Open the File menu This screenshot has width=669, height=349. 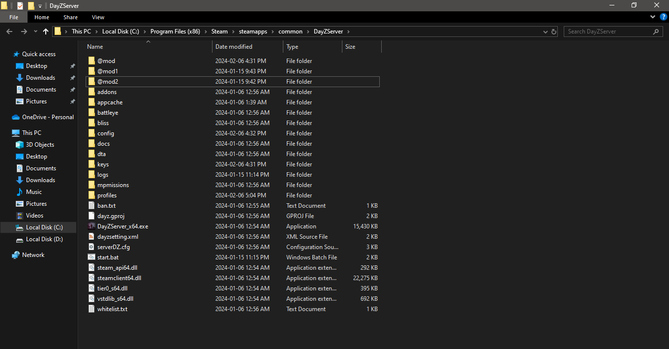point(14,17)
